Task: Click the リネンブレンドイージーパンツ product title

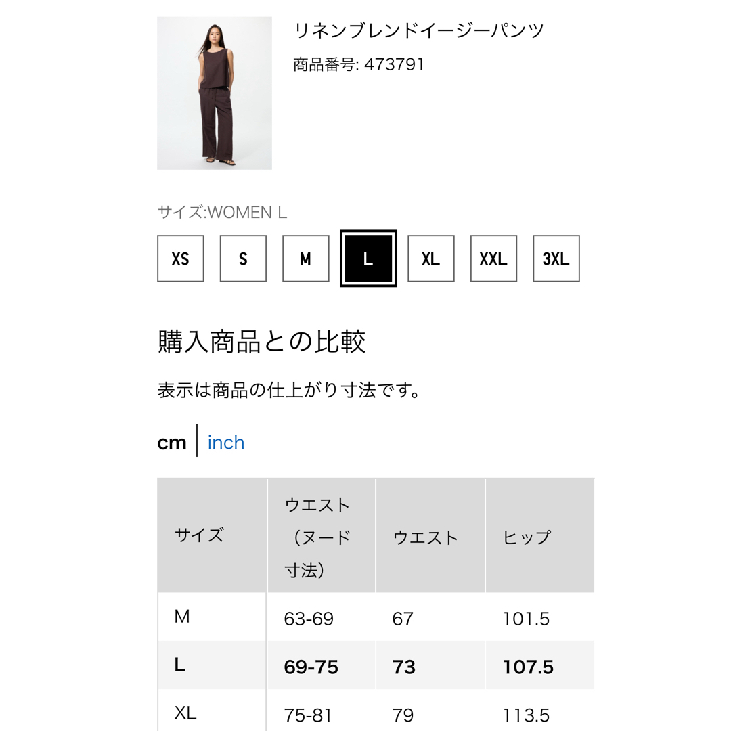Action: pos(419,30)
